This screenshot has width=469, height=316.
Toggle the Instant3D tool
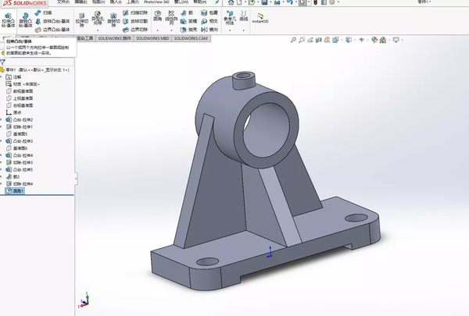click(260, 17)
